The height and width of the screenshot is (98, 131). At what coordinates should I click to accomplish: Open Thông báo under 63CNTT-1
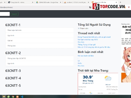pos(40,46)
